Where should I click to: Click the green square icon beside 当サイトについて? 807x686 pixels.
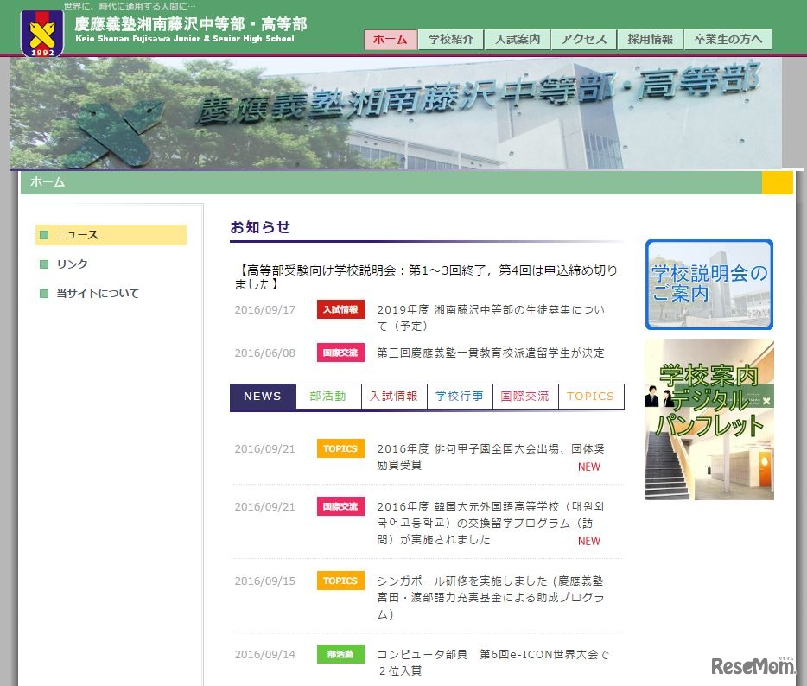coord(42,294)
